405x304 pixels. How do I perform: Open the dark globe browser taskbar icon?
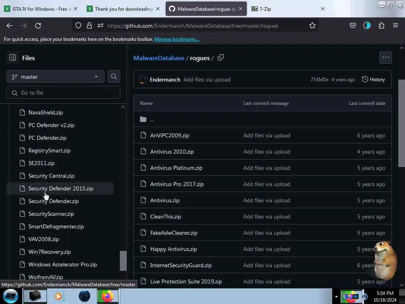(84, 296)
